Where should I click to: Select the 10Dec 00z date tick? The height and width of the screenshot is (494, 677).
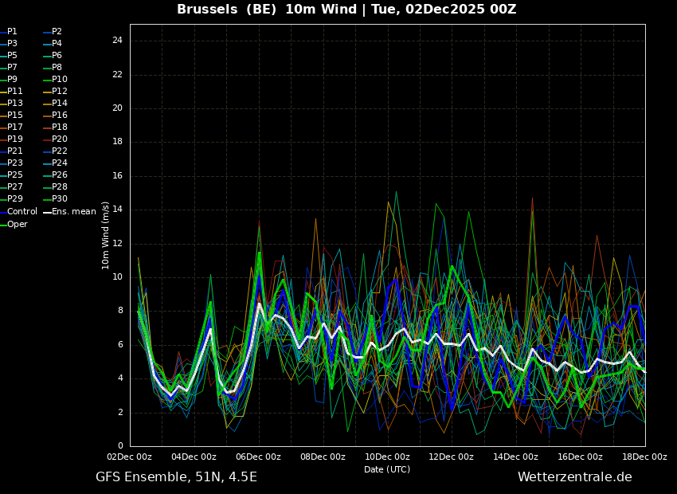[x=387, y=457]
